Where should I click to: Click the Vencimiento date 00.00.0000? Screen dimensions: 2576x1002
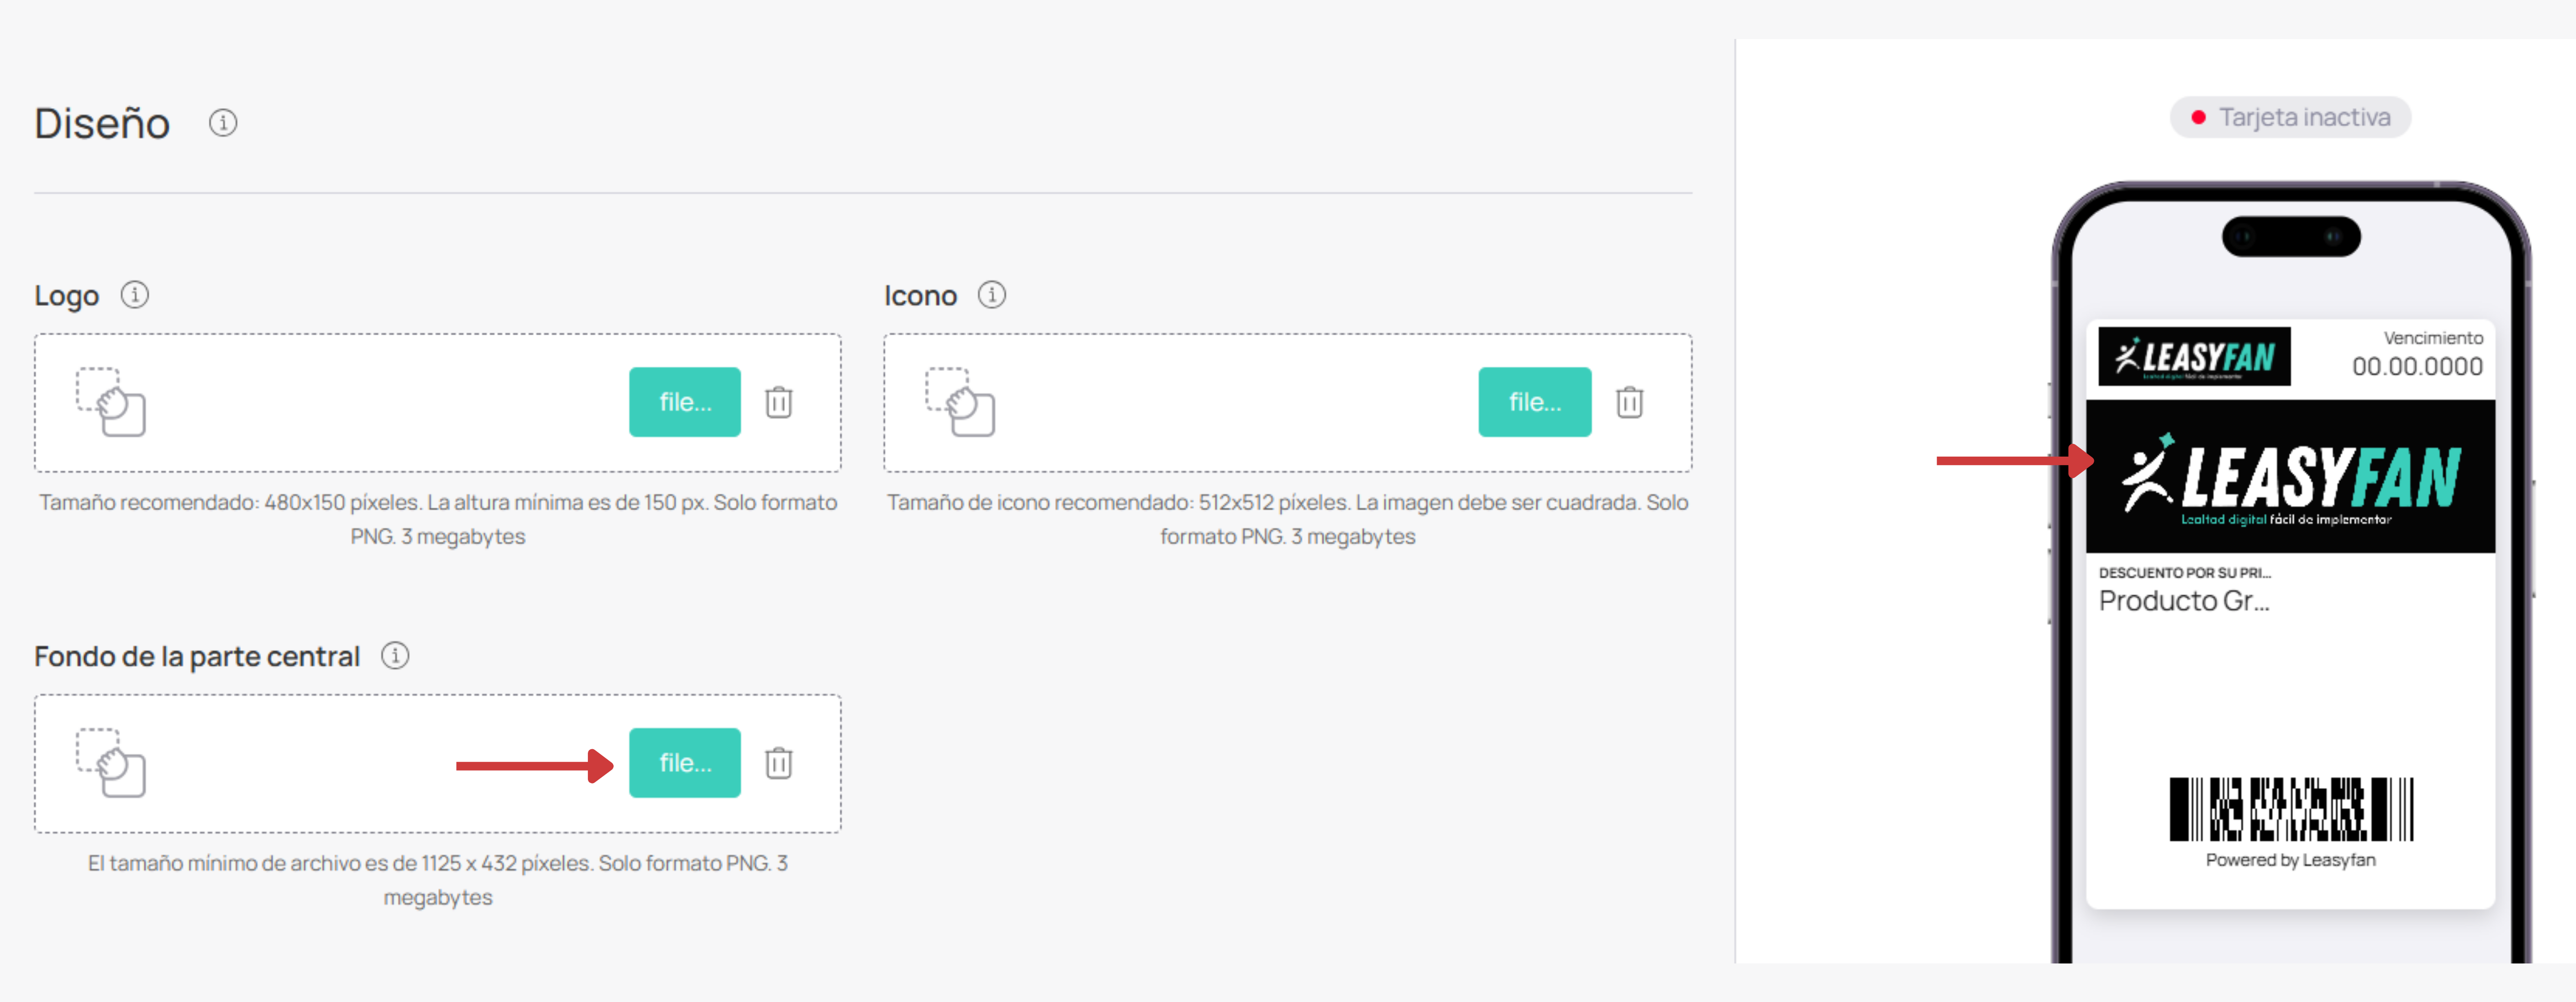(2417, 367)
